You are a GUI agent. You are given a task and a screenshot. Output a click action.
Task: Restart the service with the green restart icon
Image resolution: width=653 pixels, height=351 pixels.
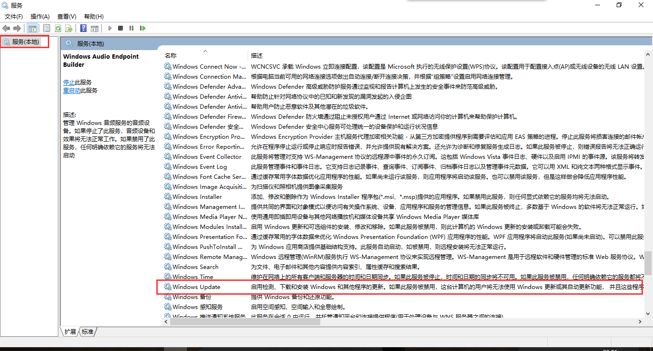click(142, 28)
